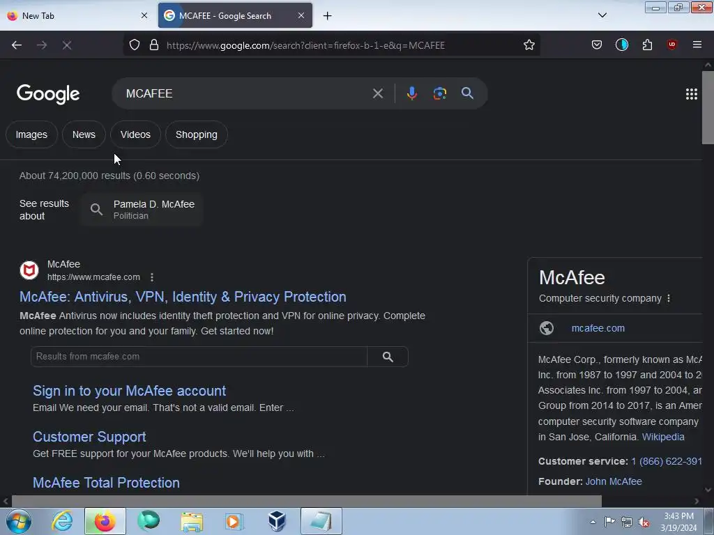Filter results by Images
Screen dimensions: 714x535
click(31, 134)
